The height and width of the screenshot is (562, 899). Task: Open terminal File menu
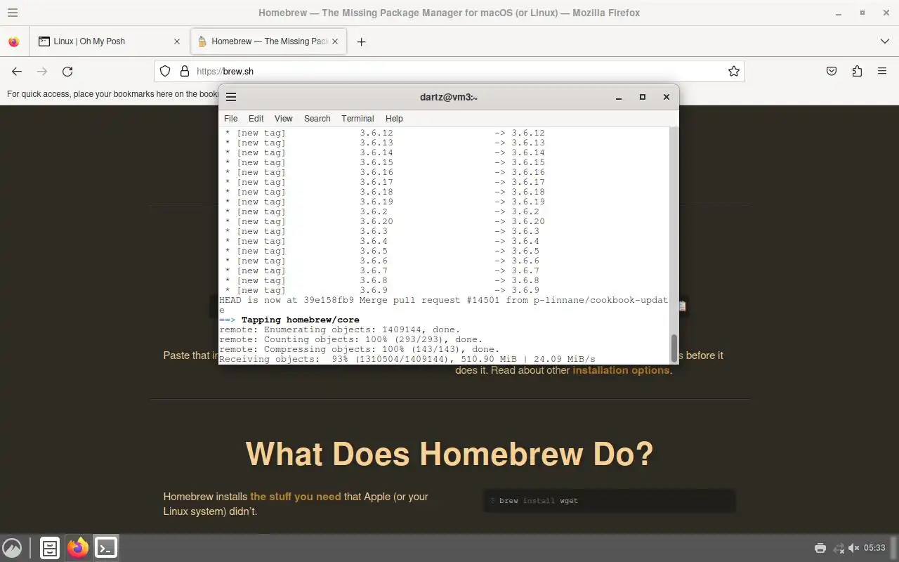[230, 119]
